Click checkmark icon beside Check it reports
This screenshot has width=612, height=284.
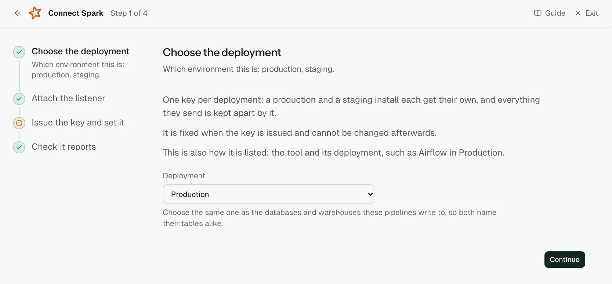click(19, 147)
